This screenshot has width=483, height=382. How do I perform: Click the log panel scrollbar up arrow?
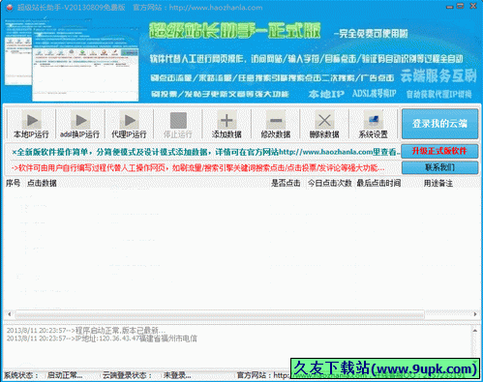(475, 331)
